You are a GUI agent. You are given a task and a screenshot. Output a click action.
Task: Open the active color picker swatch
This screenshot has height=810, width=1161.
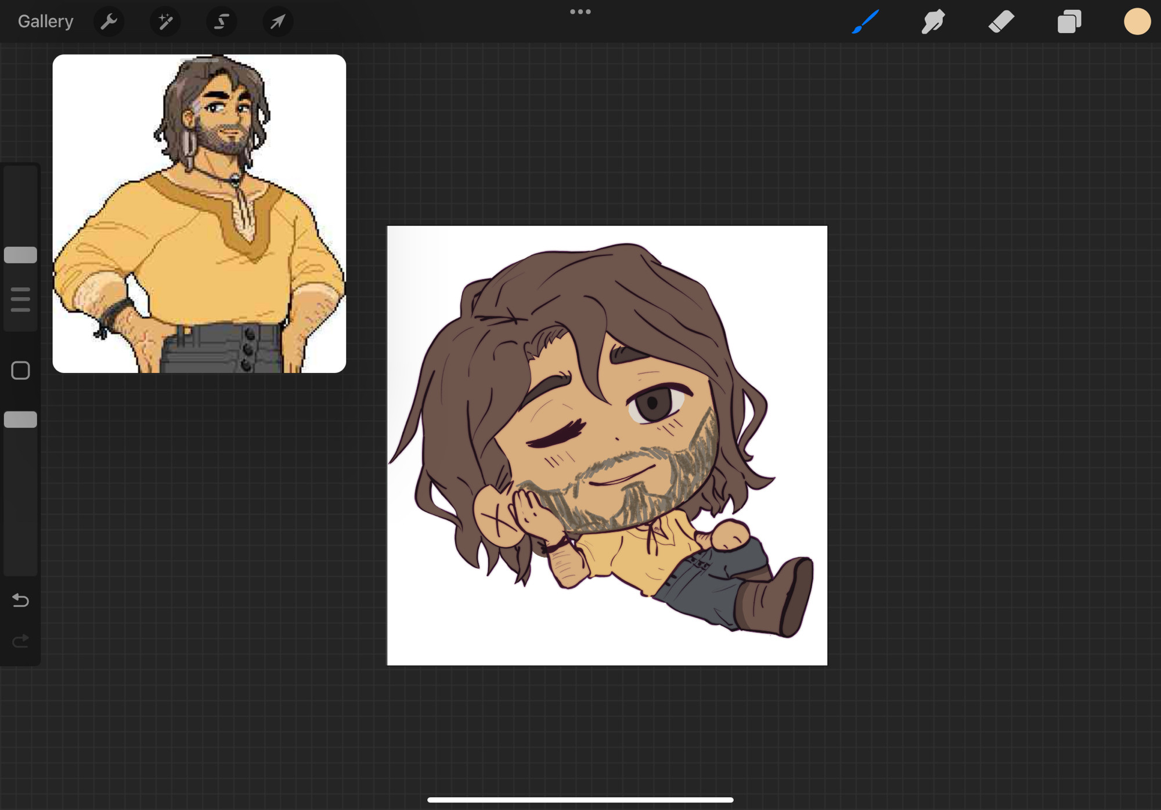pyautogui.click(x=1137, y=21)
